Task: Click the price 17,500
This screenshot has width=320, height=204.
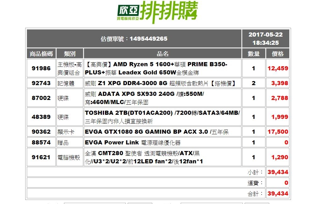Action: [x=278, y=132]
